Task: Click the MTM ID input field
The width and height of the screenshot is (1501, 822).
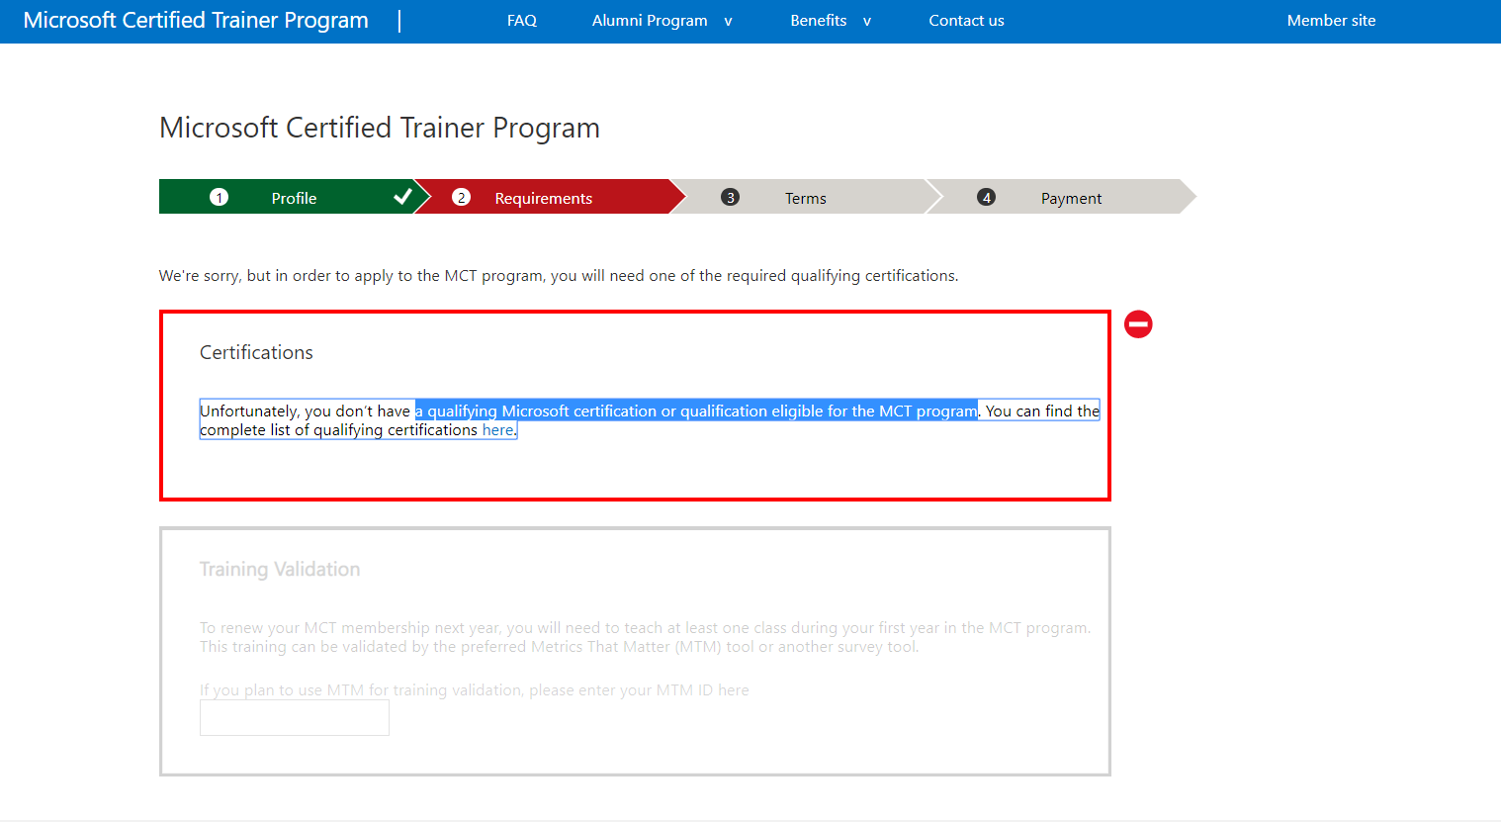Action: (295, 718)
